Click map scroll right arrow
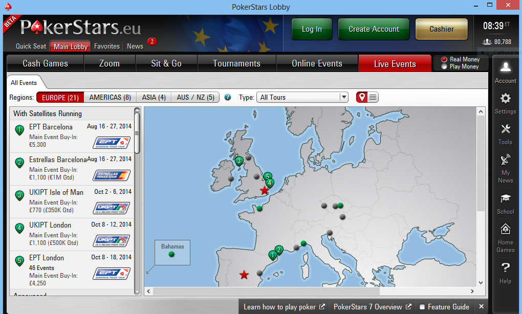 pos(472,291)
